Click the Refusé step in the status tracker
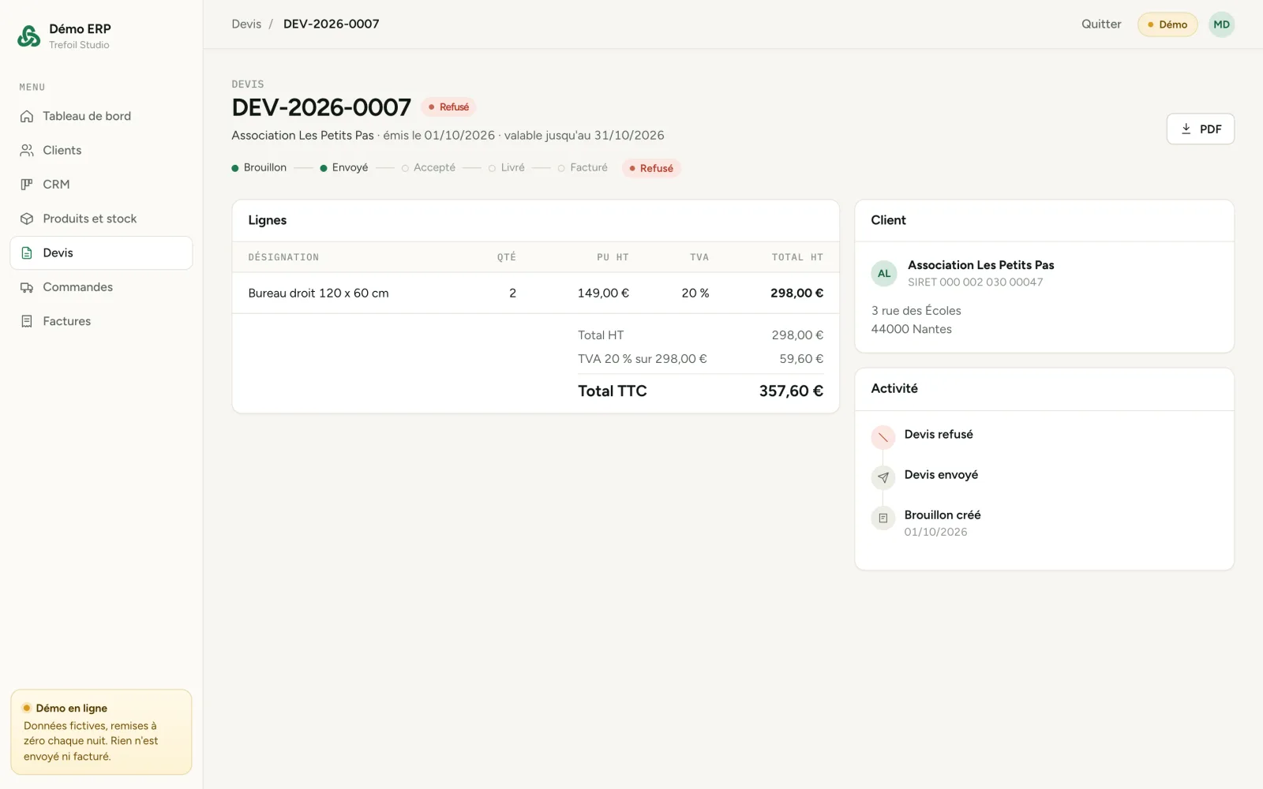Image resolution: width=1263 pixels, height=789 pixels. 651,168
